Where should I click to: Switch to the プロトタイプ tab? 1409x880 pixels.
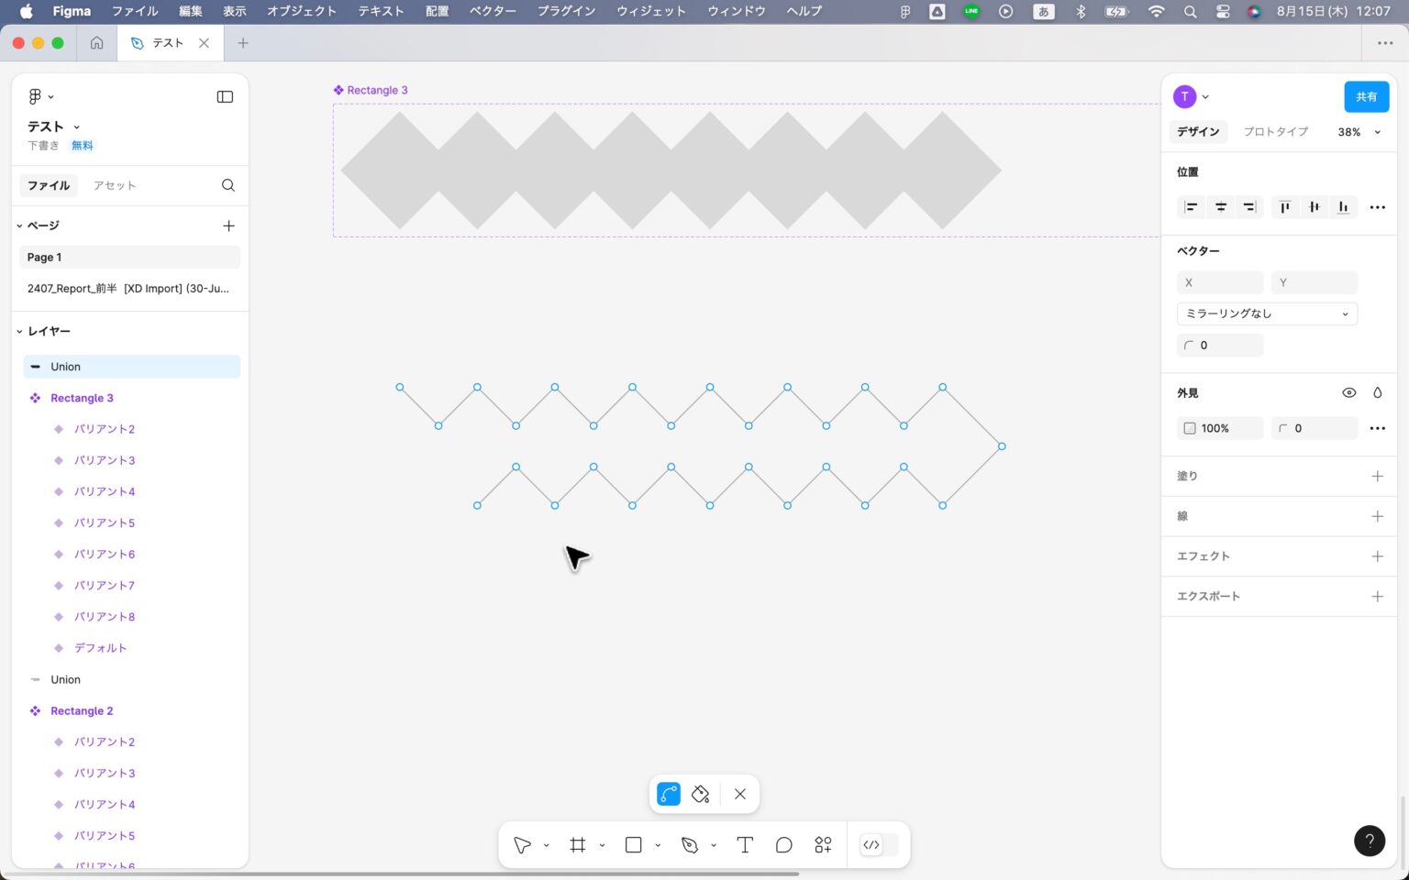(x=1276, y=131)
